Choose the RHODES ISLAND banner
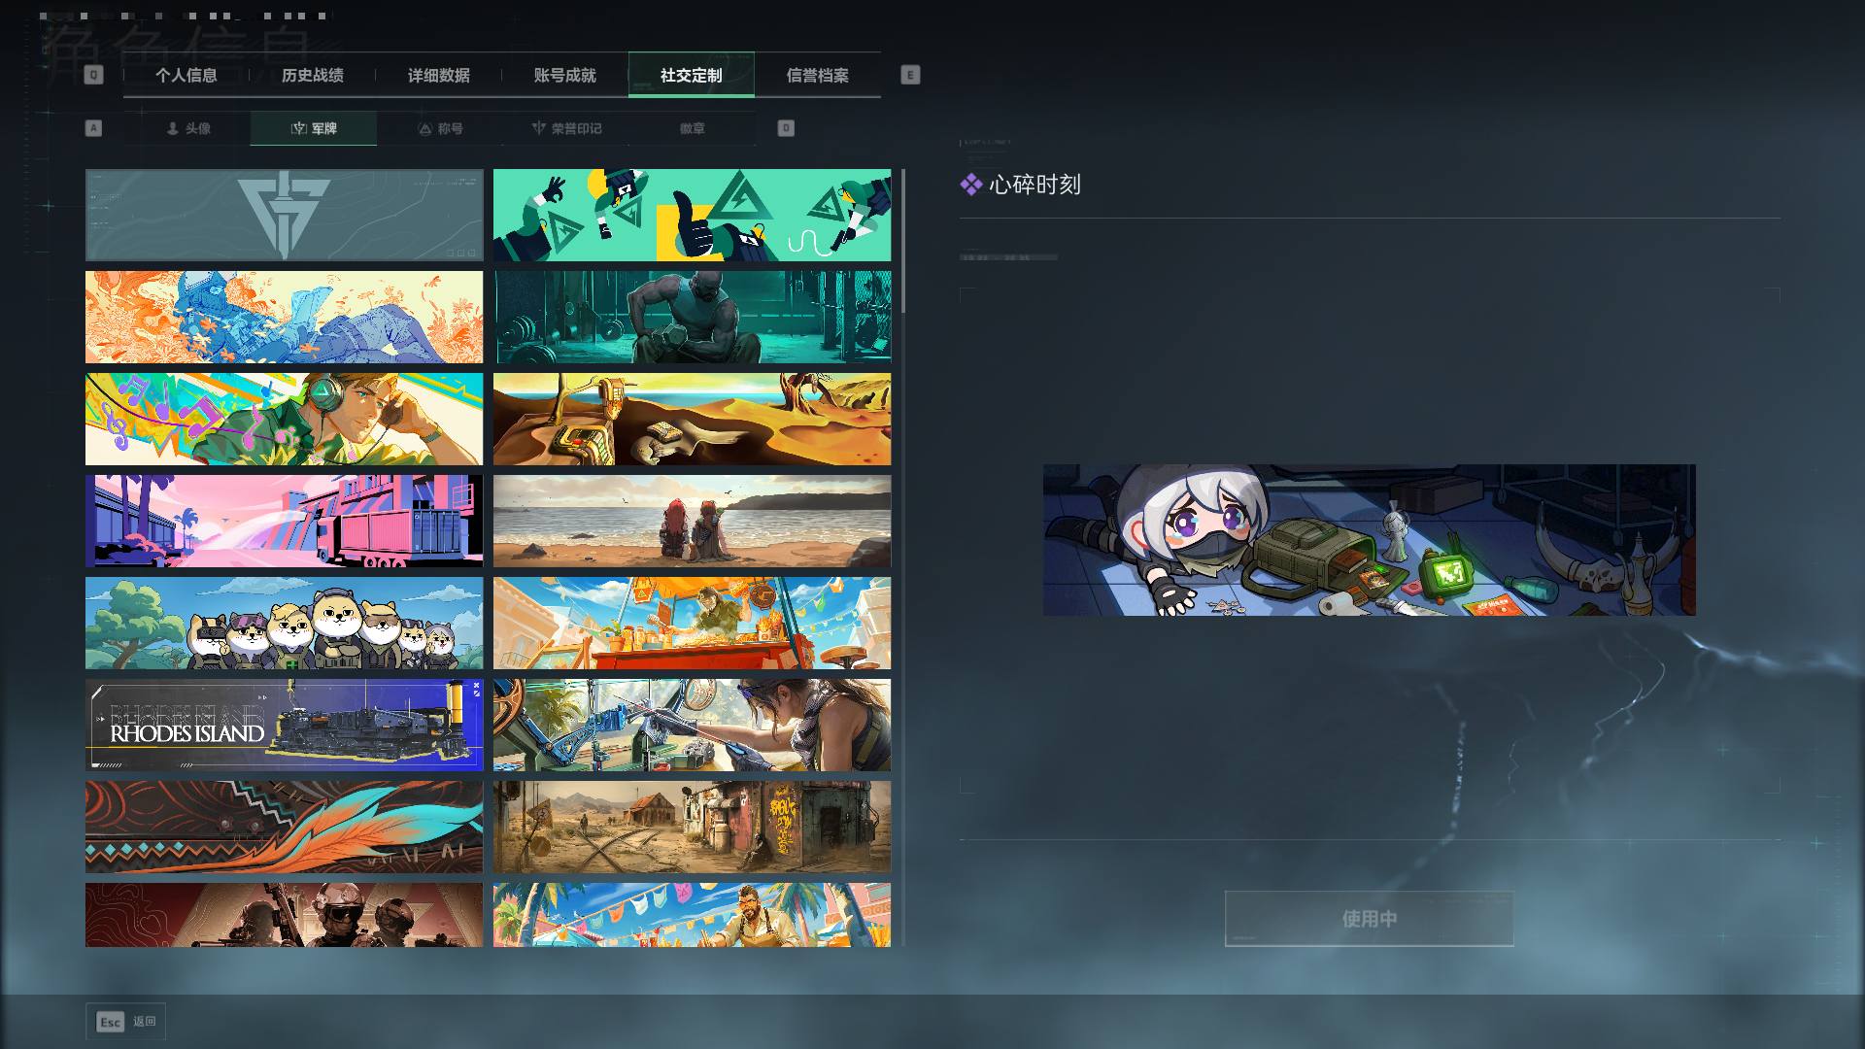The width and height of the screenshot is (1865, 1049). pos(284,726)
